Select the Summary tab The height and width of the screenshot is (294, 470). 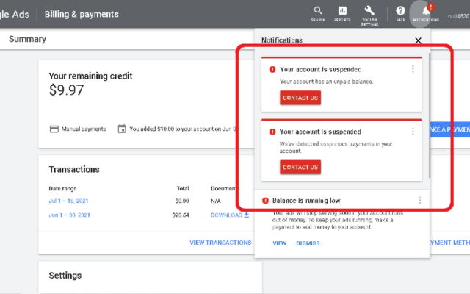(27, 39)
